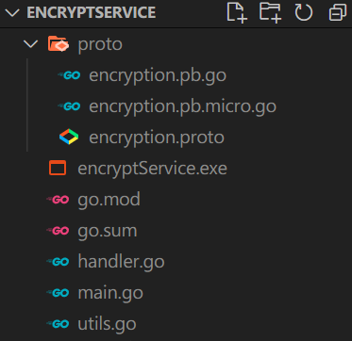Click the New Folder icon
The image size is (352, 341).
(270, 12)
